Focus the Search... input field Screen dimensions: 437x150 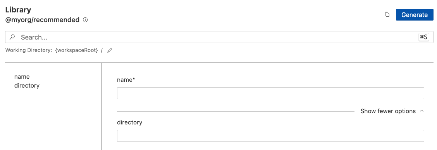pos(219,37)
